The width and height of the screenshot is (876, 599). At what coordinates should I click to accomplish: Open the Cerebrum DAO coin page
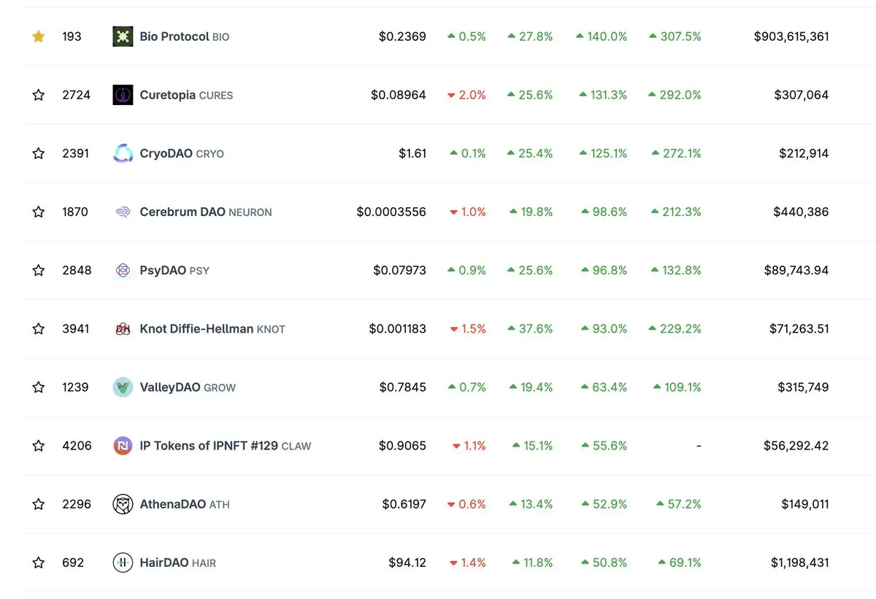pos(182,212)
